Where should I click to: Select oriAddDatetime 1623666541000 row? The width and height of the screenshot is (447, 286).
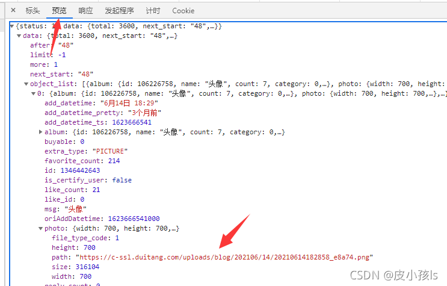click(x=102, y=219)
